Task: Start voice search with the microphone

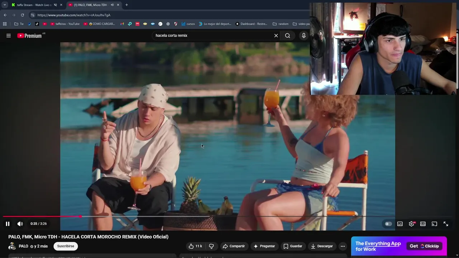Action: point(304,35)
